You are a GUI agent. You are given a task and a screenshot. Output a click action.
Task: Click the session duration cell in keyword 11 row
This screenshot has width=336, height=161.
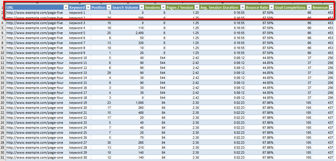[x=222, y=63]
